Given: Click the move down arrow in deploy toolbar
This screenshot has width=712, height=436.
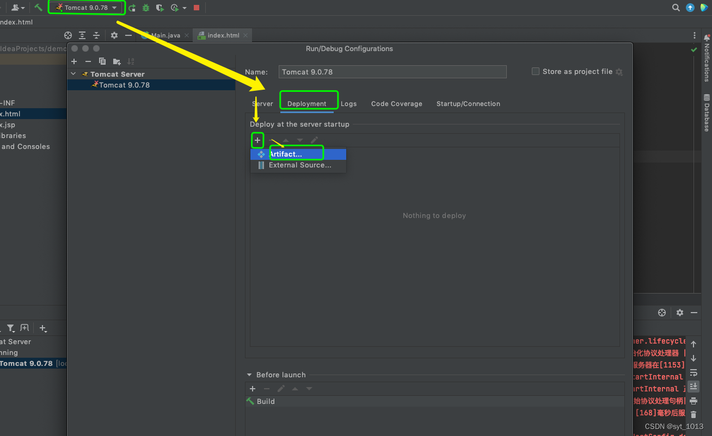Looking at the screenshot, I should tap(300, 140).
